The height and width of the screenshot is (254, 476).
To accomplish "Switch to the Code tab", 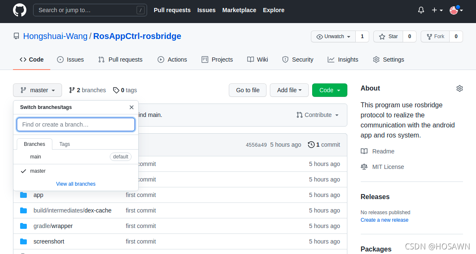I will (31, 60).
